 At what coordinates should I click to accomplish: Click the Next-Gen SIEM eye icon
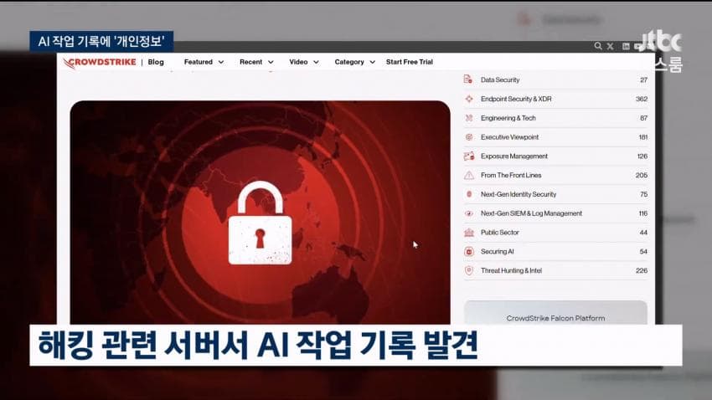468,213
